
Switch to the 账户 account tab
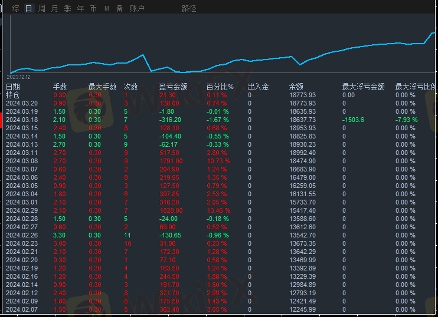click(x=137, y=9)
